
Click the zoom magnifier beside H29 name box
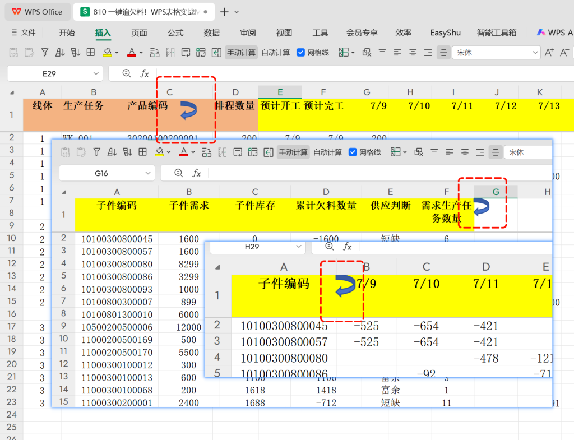tap(330, 247)
